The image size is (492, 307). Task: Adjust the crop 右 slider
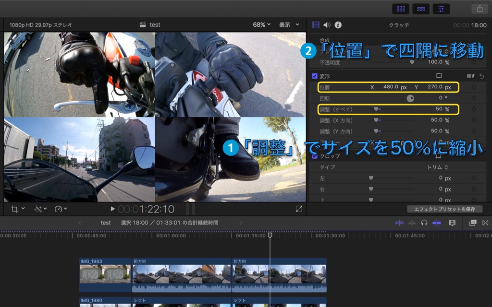point(371,189)
